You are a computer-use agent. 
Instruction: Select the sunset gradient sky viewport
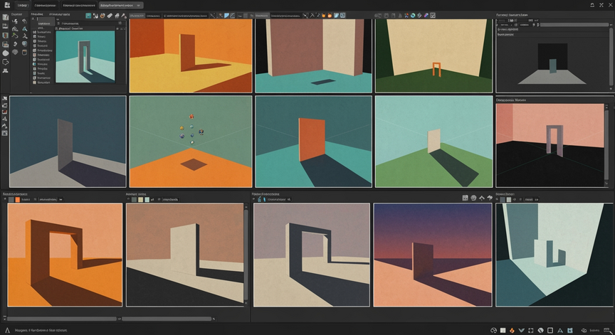pos(433,255)
